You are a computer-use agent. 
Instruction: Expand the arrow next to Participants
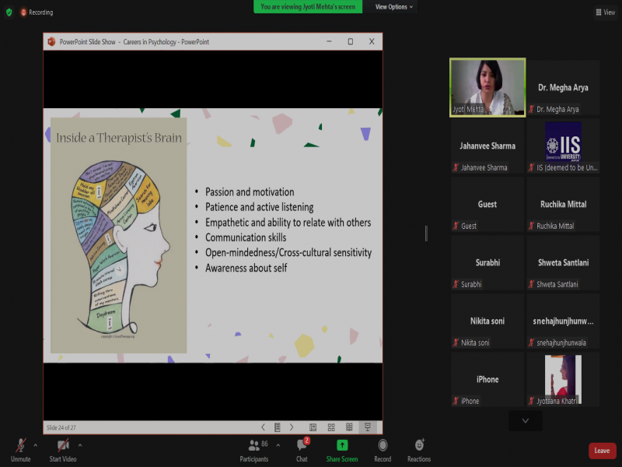[279, 445]
